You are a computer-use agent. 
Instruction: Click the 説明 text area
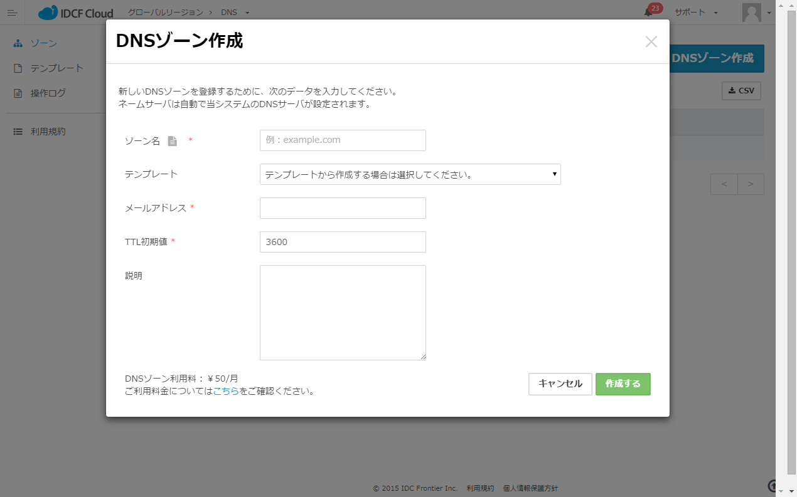pos(343,313)
